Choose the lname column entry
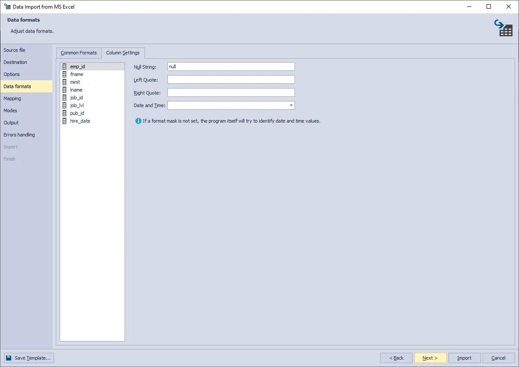 (x=76, y=90)
